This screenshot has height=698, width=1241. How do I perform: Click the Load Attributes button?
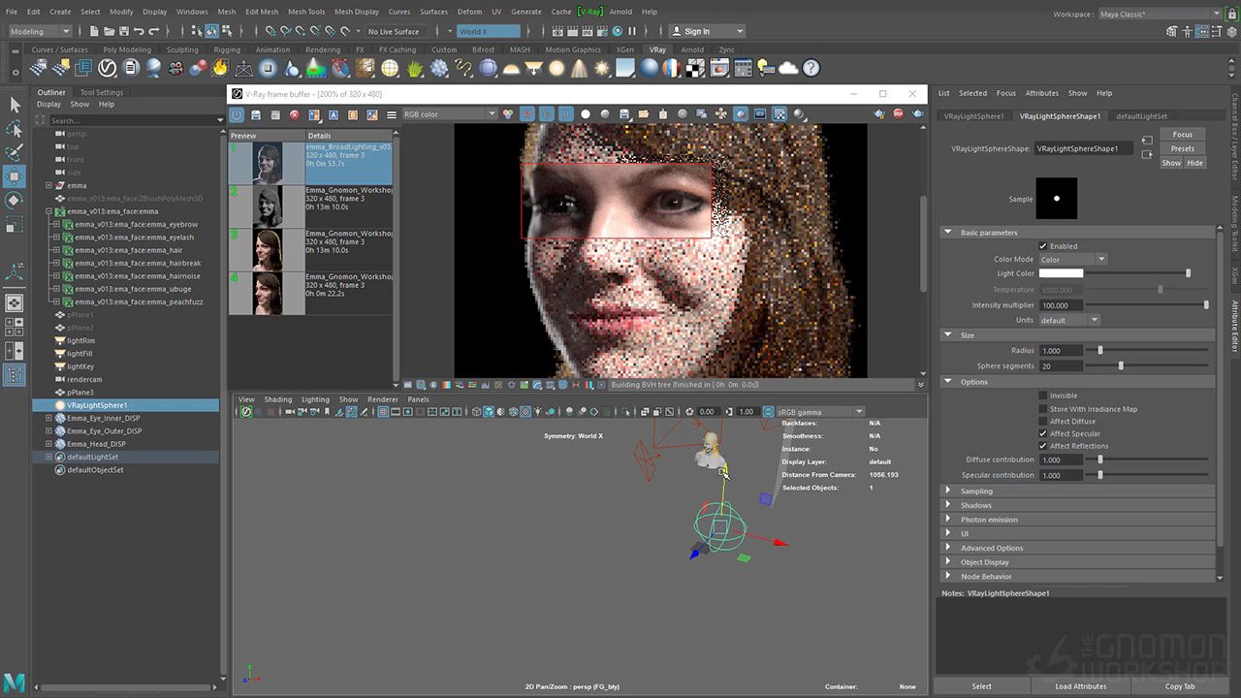click(x=1080, y=686)
